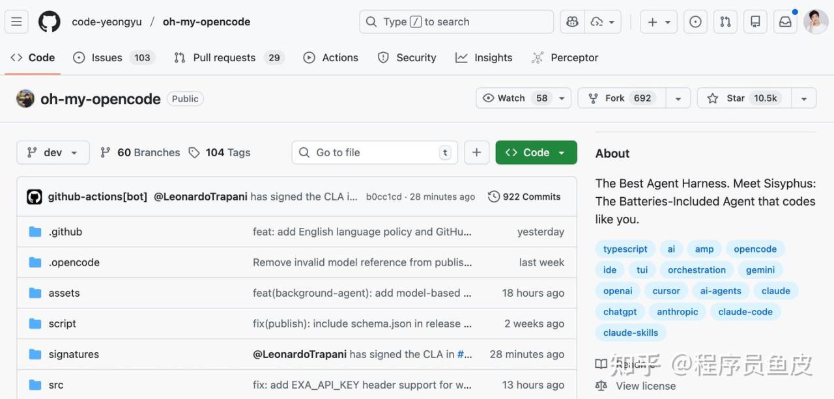Open the src folder
The image size is (834, 399).
[x=56, y=385]
